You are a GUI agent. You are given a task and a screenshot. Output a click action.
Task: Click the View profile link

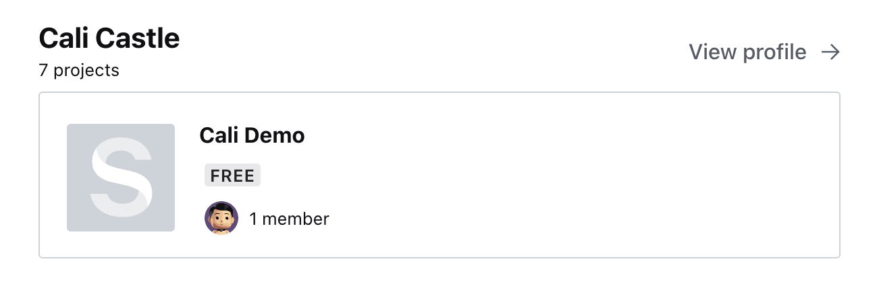747,52
